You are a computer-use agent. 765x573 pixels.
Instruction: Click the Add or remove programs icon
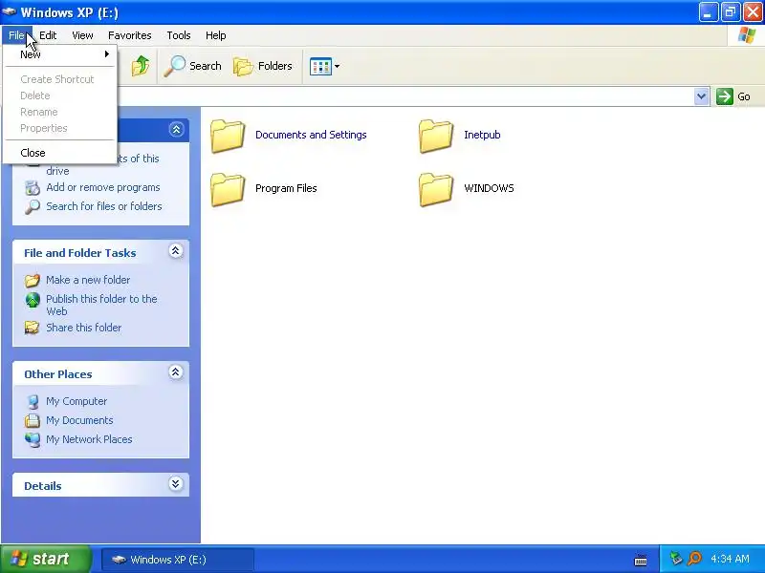point(33,187)
